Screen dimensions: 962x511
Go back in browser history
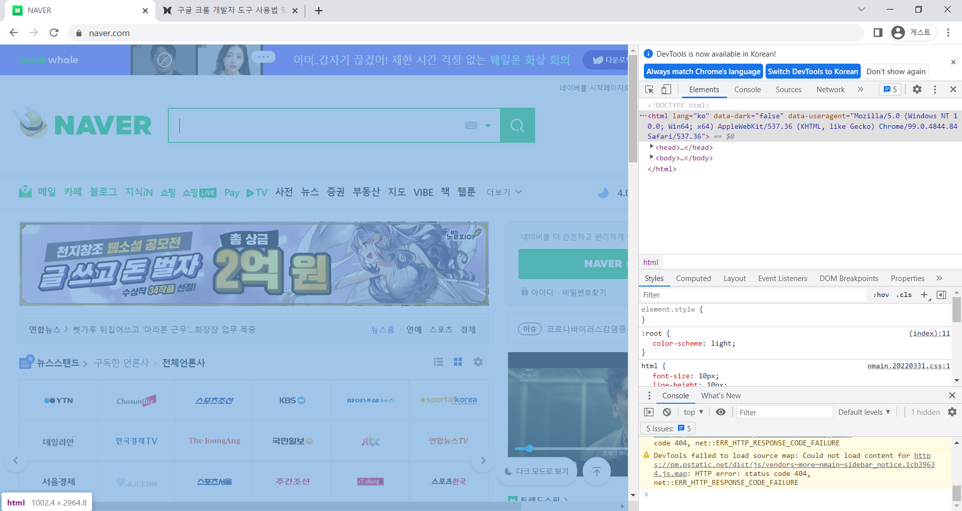pos(14,33)
